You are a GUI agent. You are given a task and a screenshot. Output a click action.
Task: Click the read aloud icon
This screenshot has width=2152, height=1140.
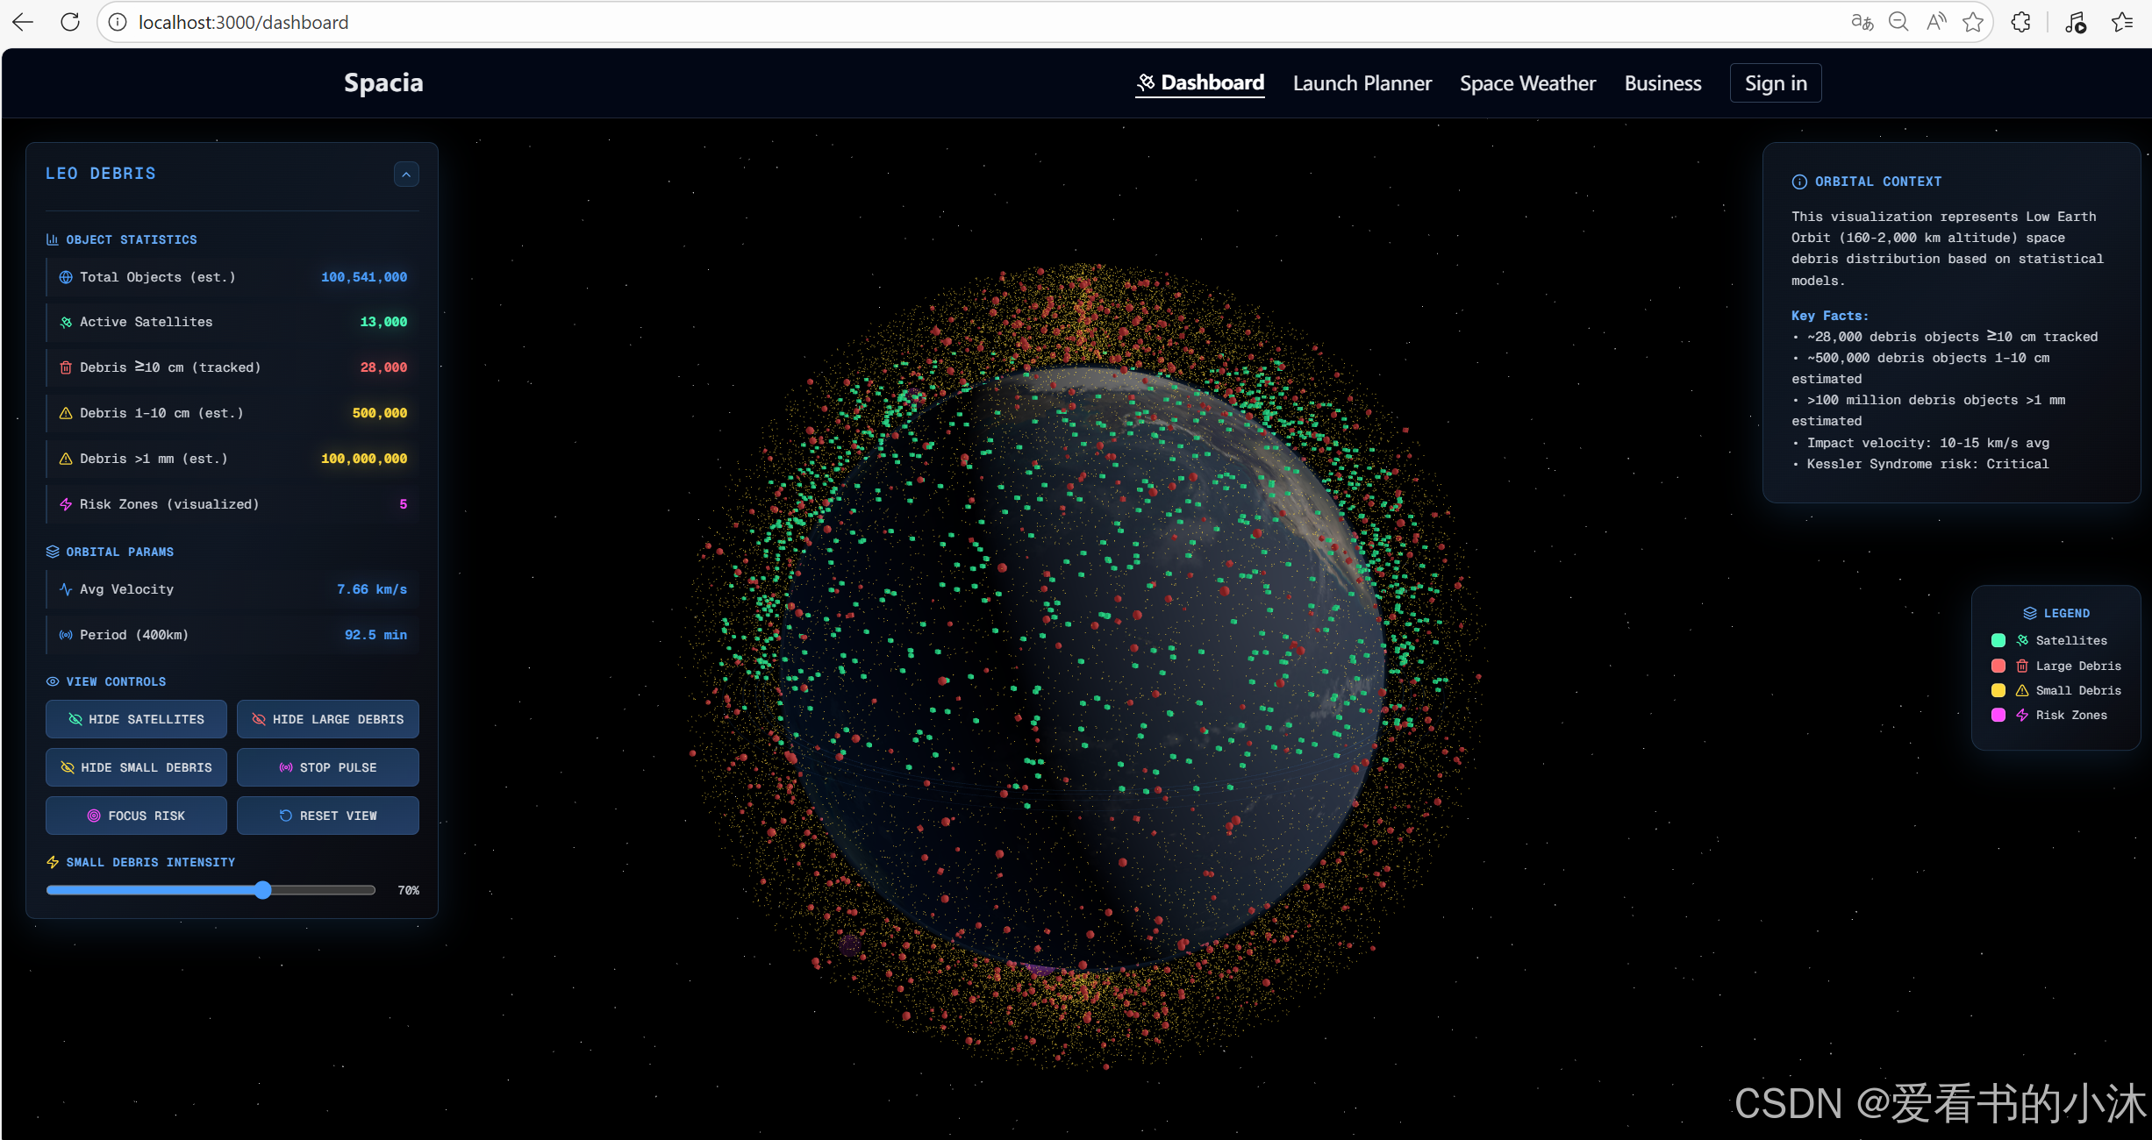tap(1936, 22)
